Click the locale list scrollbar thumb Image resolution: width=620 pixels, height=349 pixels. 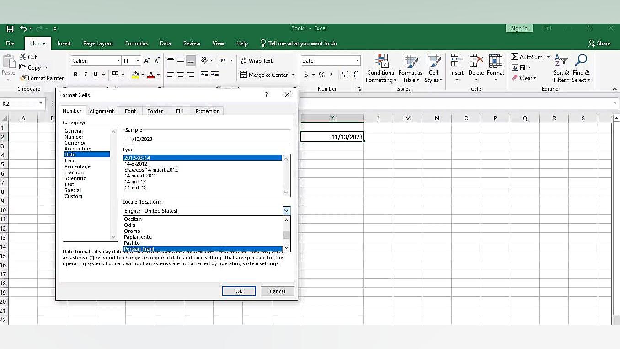pos(286,235)
